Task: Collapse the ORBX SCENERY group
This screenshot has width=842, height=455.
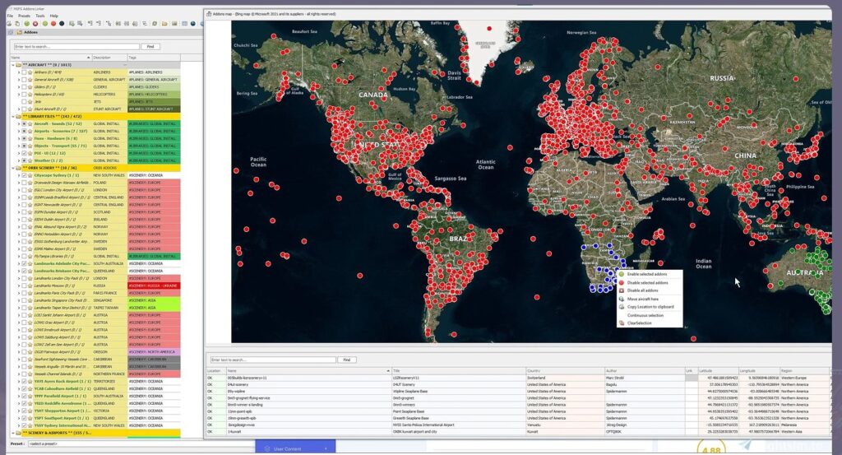Action: [x=13, y=168]
